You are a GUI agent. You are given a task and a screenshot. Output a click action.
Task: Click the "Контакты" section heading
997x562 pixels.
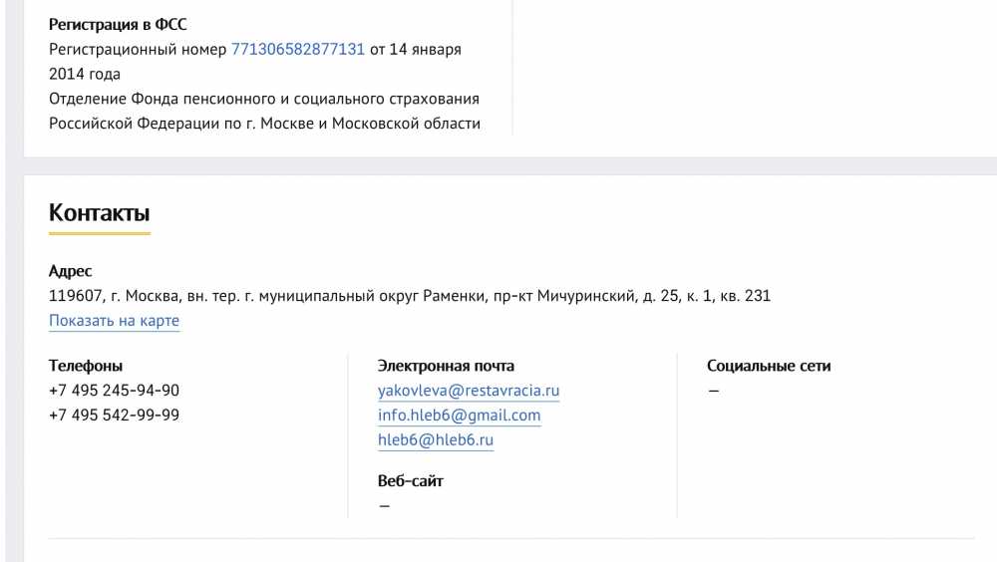99,213
